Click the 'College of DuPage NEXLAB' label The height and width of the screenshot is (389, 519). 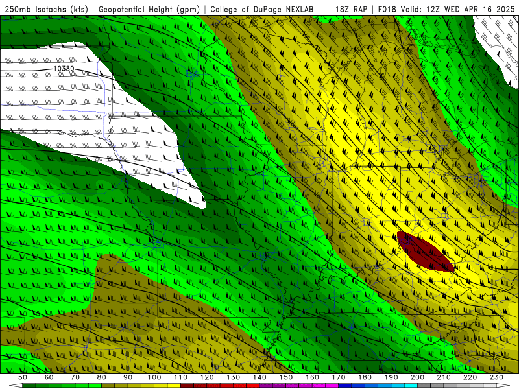[x=261, y=9]
